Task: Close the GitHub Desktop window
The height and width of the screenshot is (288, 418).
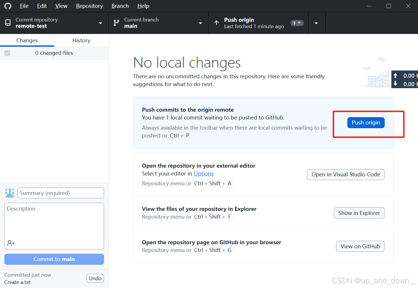Action: (x=408, y=6)
